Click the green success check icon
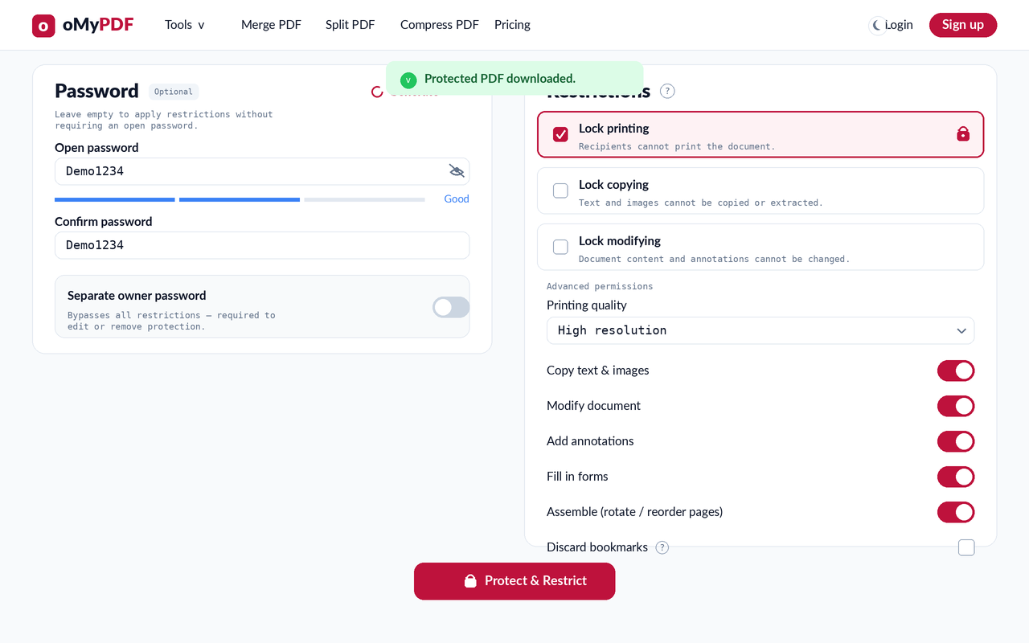Viewport: 1029px width, 643px height. click(x=408, y=79)
